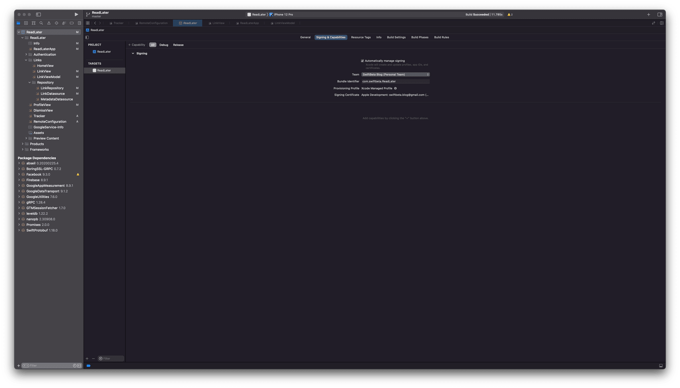This screenshot has width=680, height=388.
Task: Collapse the root ReadLater project
Action: click(x=19, y=32)
